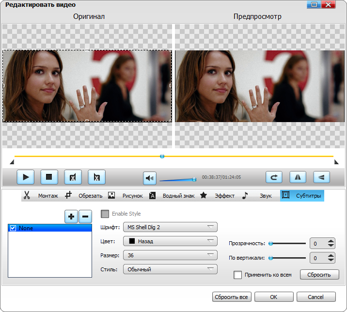This screenshot has width=347, height=312.
Task: Click the Оригинал video preview frame
Action: pyautogui.click(x=87, y=86)
